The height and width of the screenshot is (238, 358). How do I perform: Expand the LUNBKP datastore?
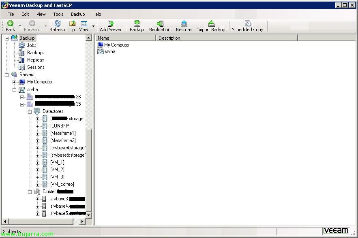click(37, 126)
